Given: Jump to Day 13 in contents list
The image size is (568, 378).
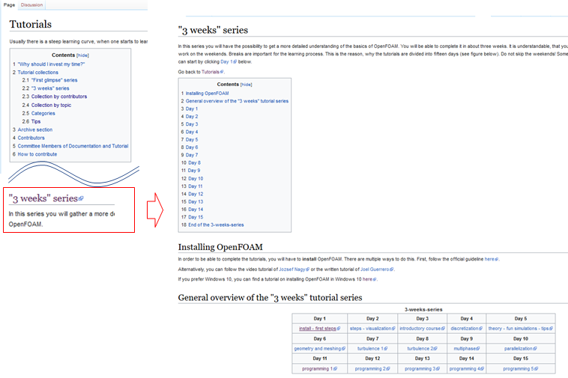Looking at the screenshot, I should pyautogui.click(x=196, y=202).
